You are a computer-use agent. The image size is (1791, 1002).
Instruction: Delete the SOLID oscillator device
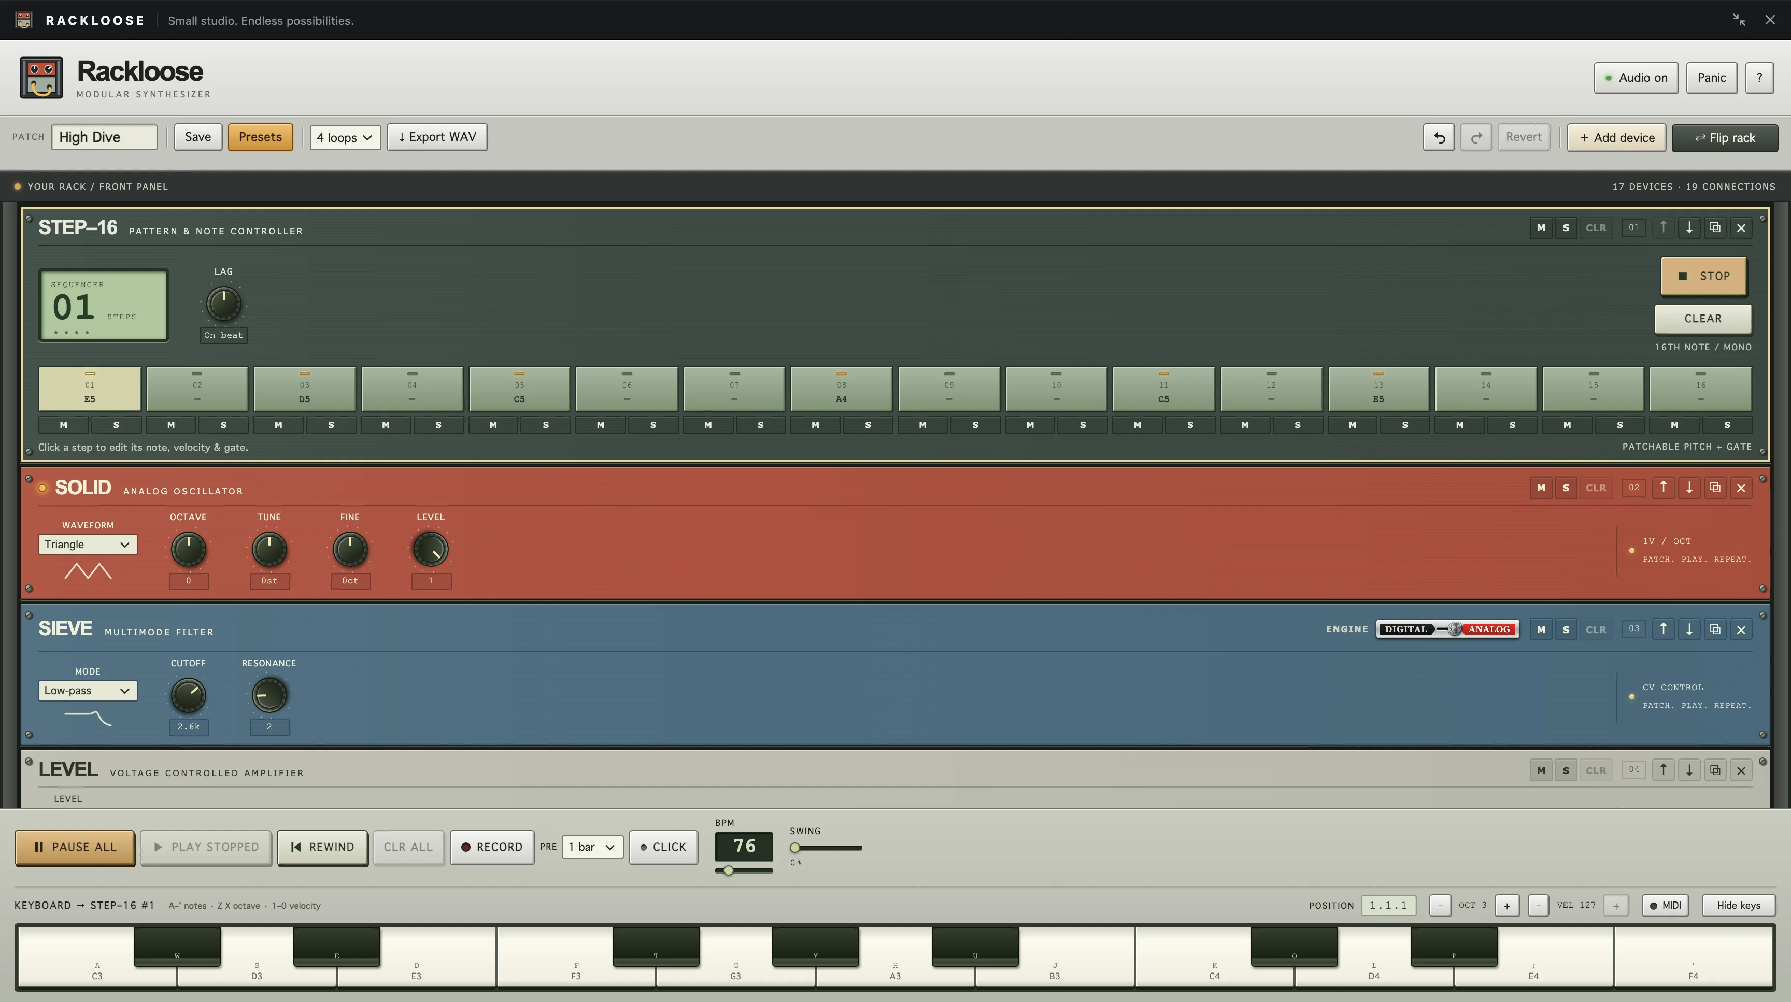point(1741,488)
